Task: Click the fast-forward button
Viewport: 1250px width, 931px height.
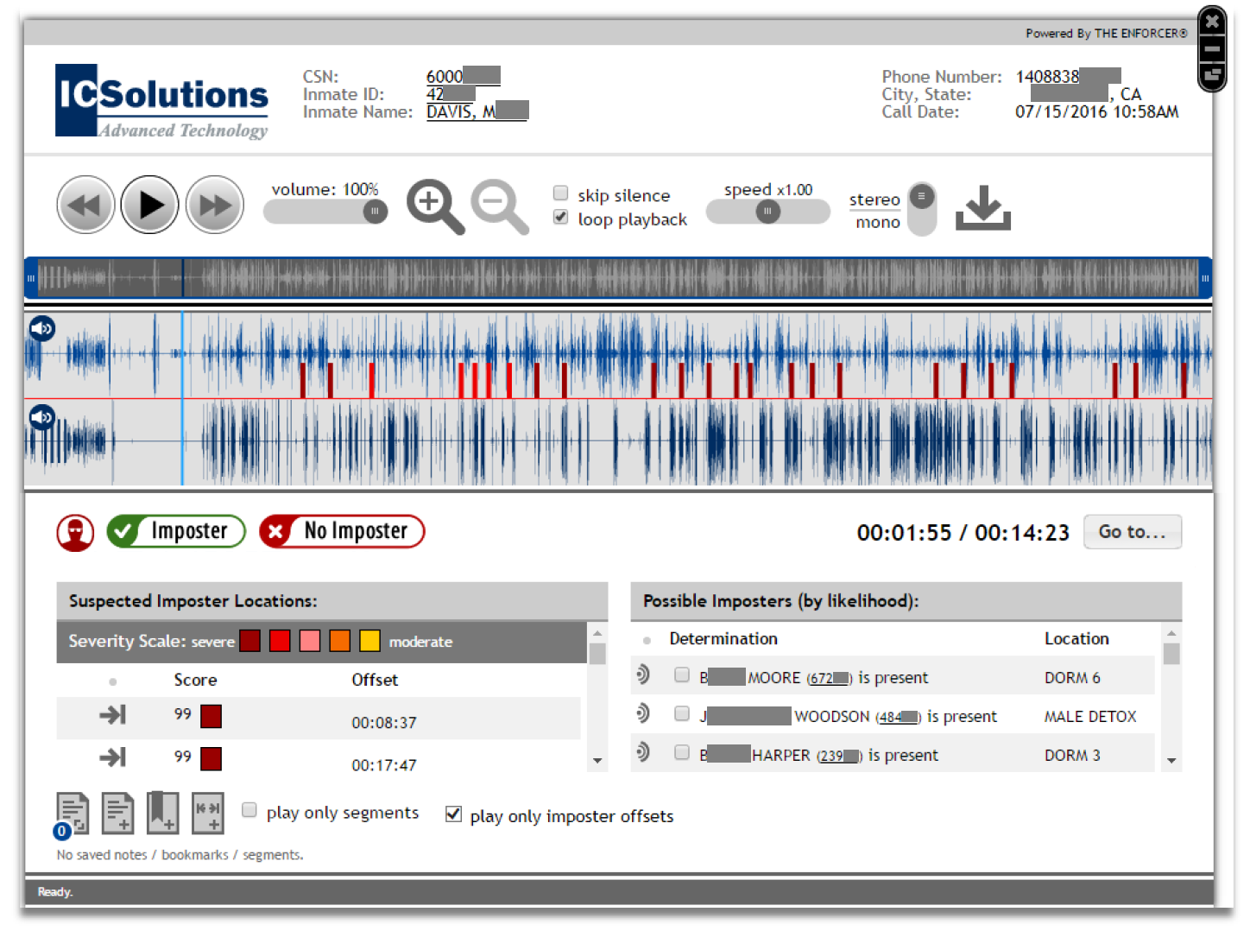Action: click(x=215, y=206)
